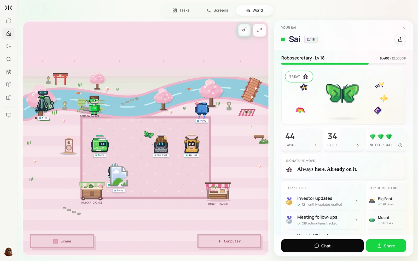The image size is (418, 261).
Task: Switch to the Screens tab
Action: [x=218, y=10]
